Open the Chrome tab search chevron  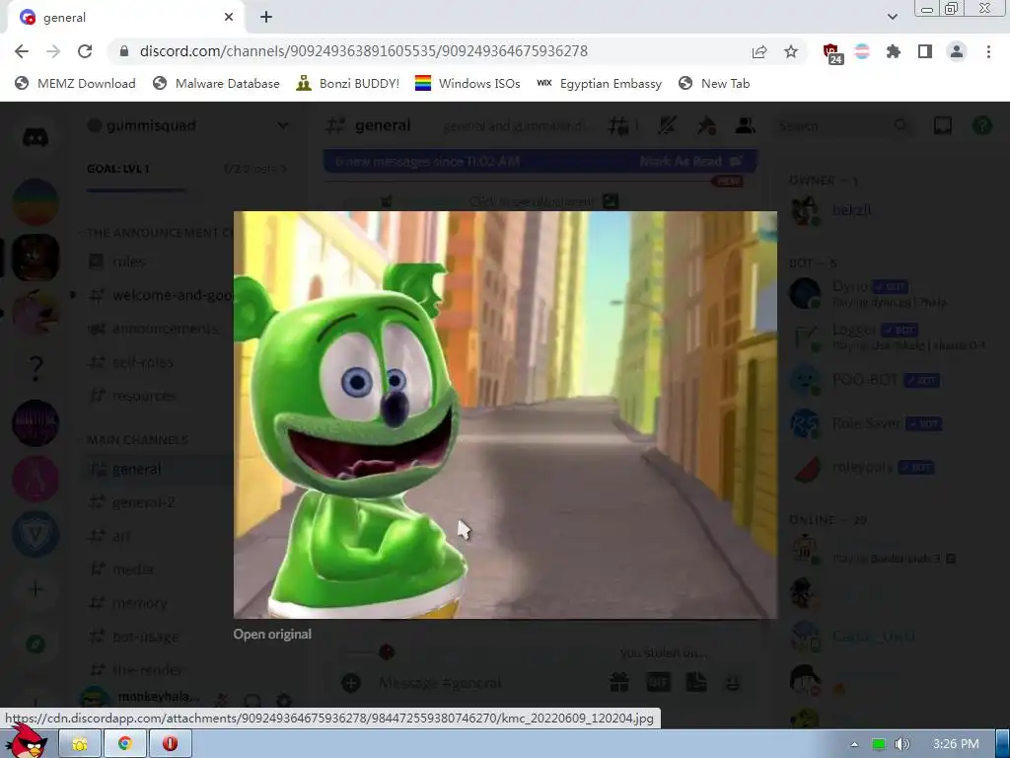893,17
